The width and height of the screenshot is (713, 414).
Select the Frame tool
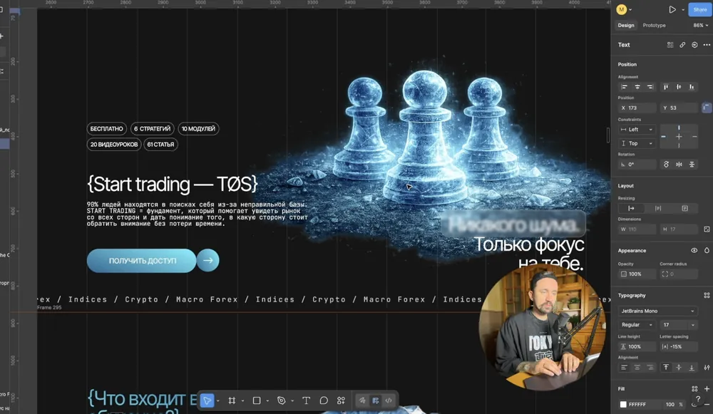232,400
